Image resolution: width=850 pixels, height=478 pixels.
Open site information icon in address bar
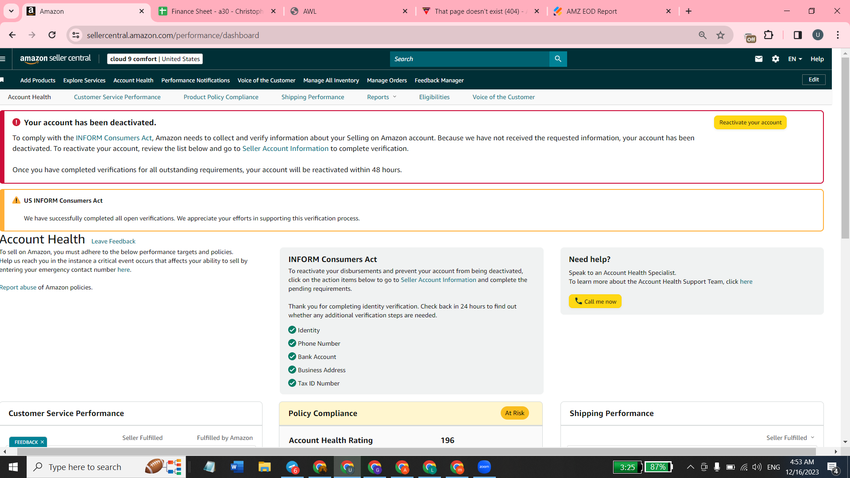point(76,35)
